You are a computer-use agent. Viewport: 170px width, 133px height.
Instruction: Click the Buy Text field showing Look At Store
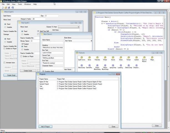53,53
